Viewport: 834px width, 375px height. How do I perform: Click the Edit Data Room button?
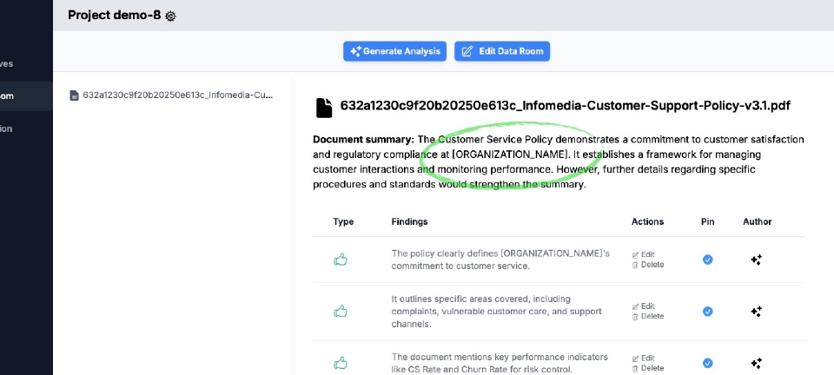(x=502, y=51)
